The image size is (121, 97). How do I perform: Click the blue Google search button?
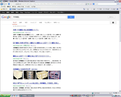point(71,17)
